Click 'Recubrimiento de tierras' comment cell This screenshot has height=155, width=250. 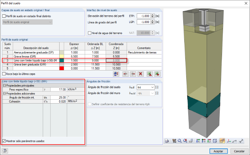144,52
